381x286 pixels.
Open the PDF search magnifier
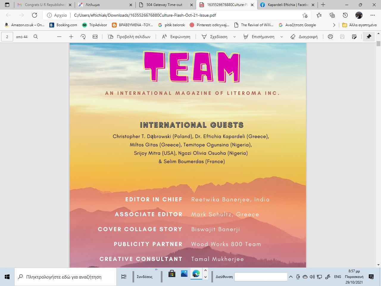tap(36, 37)
